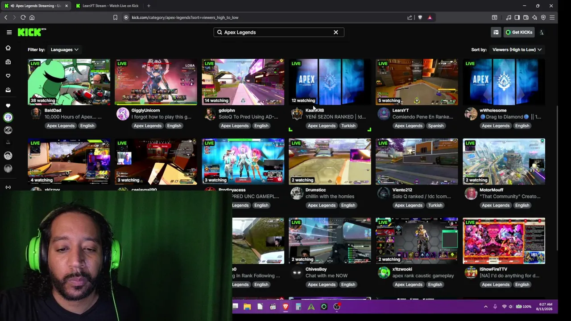Click the Get KICKs button
Screen dimensions: 571x321
click(519, 32)
